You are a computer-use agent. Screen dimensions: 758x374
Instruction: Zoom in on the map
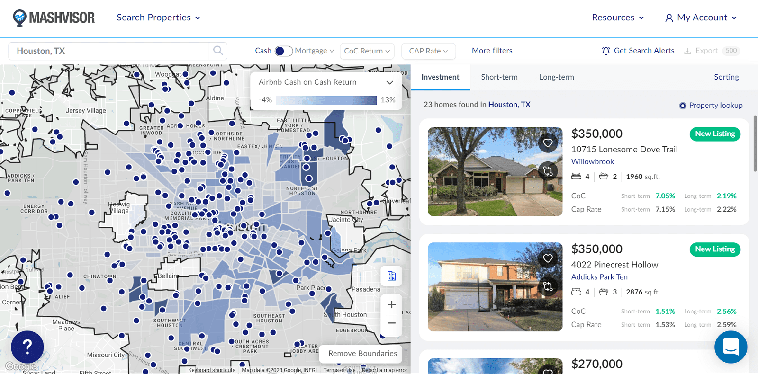coord(391,304)
